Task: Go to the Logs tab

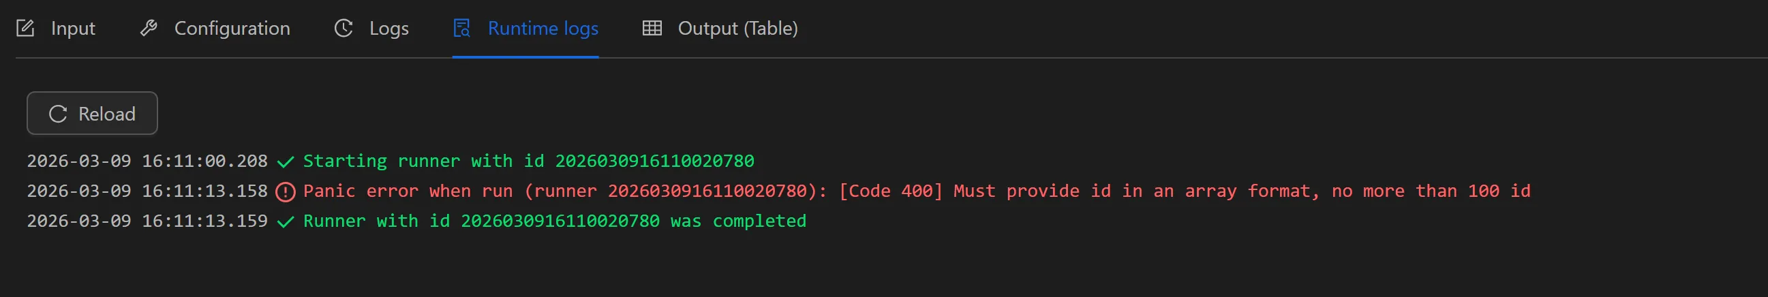Action: click(x=388, y=28)
